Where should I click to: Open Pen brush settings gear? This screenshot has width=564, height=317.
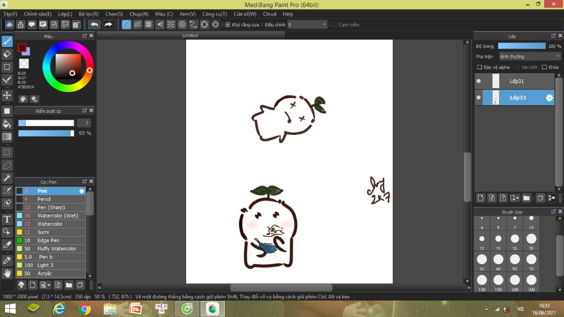coord(82,191)
